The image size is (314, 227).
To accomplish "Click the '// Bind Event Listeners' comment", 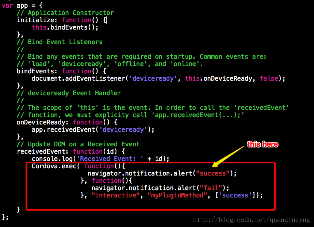I will click(60, 42).
